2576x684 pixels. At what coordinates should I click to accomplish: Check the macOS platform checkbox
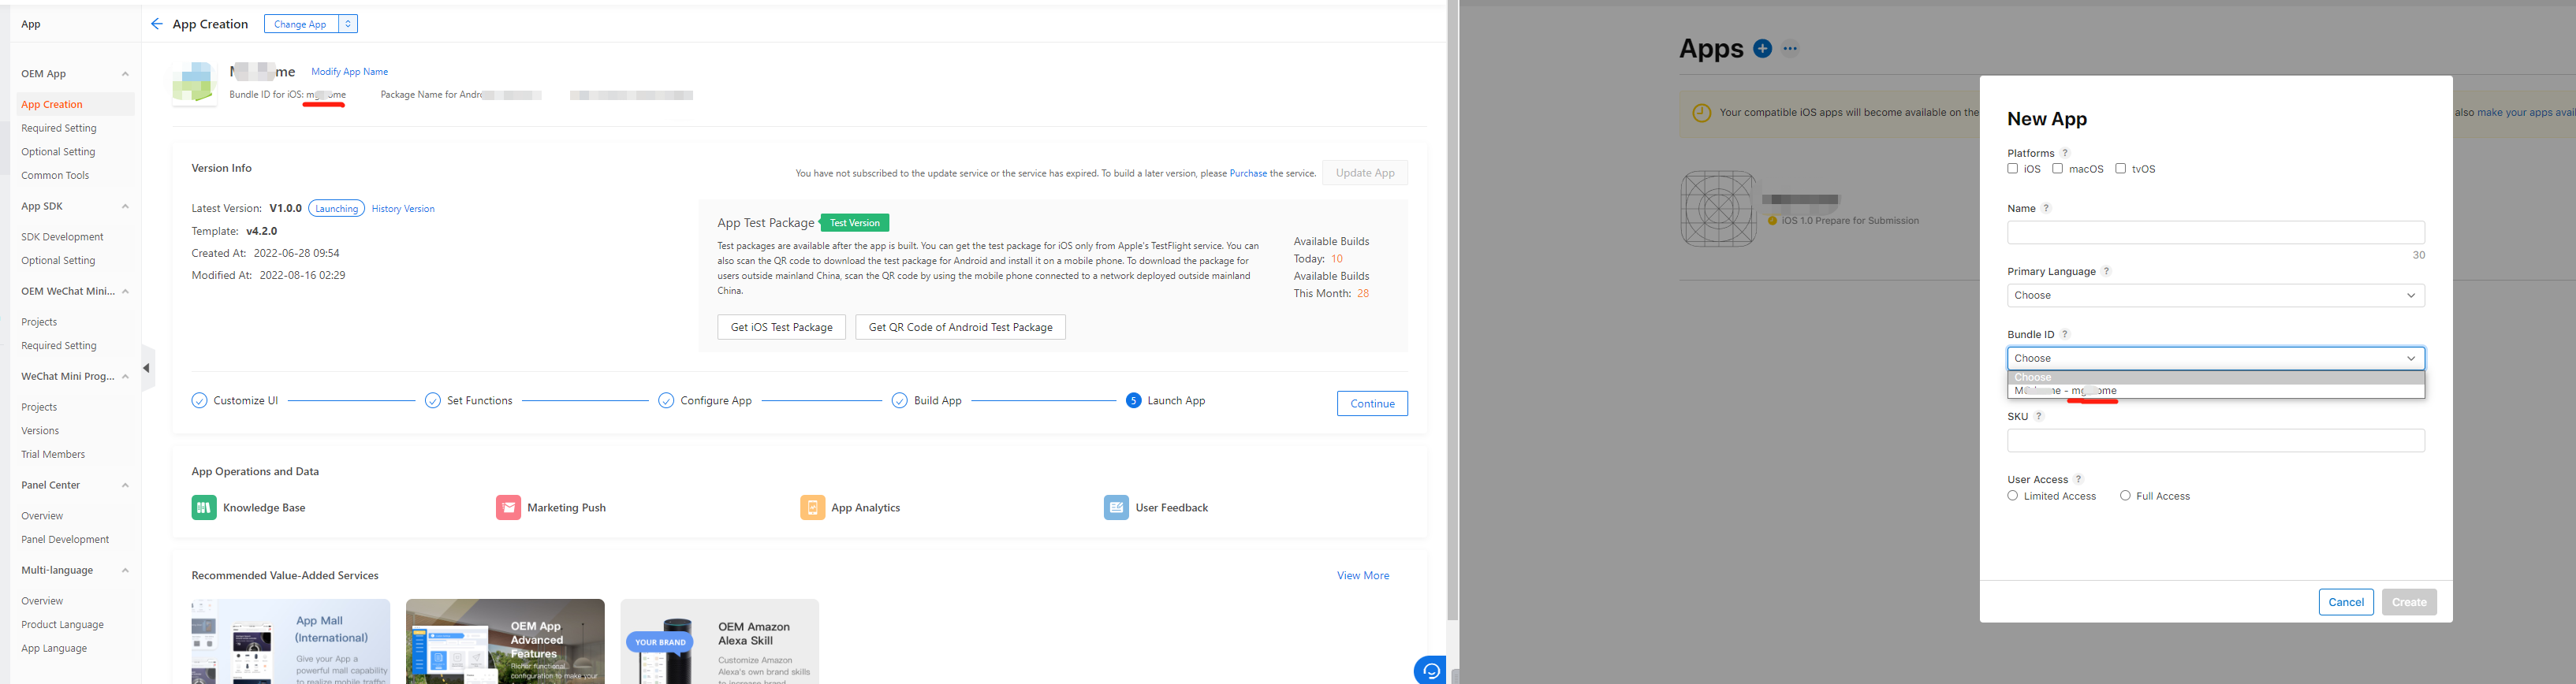(x=2058, y=169)
